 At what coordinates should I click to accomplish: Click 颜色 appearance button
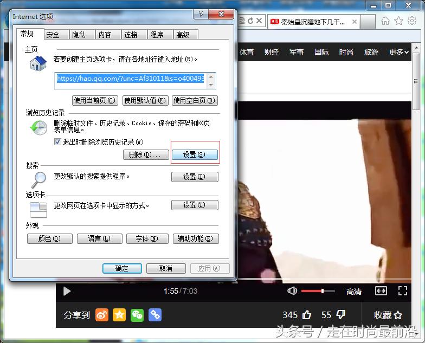click(x=50, y=238)
